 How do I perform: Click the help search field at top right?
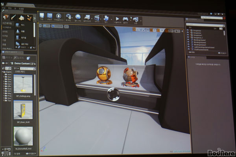(212, 18)
